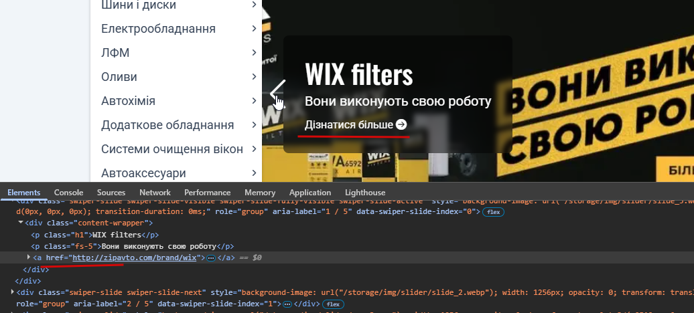This screenshot has height=313, width=694.
Task: Click the ellipsis badge inside the anchor node
Action: pos(211,257)
